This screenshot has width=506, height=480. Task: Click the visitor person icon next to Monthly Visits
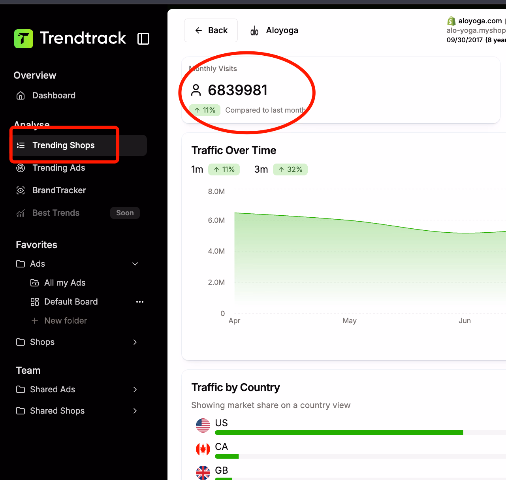pyautogui.click(x=196, y=90)
